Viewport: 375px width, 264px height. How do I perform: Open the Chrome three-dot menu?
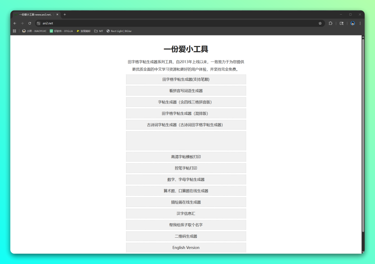coord(360,23)
